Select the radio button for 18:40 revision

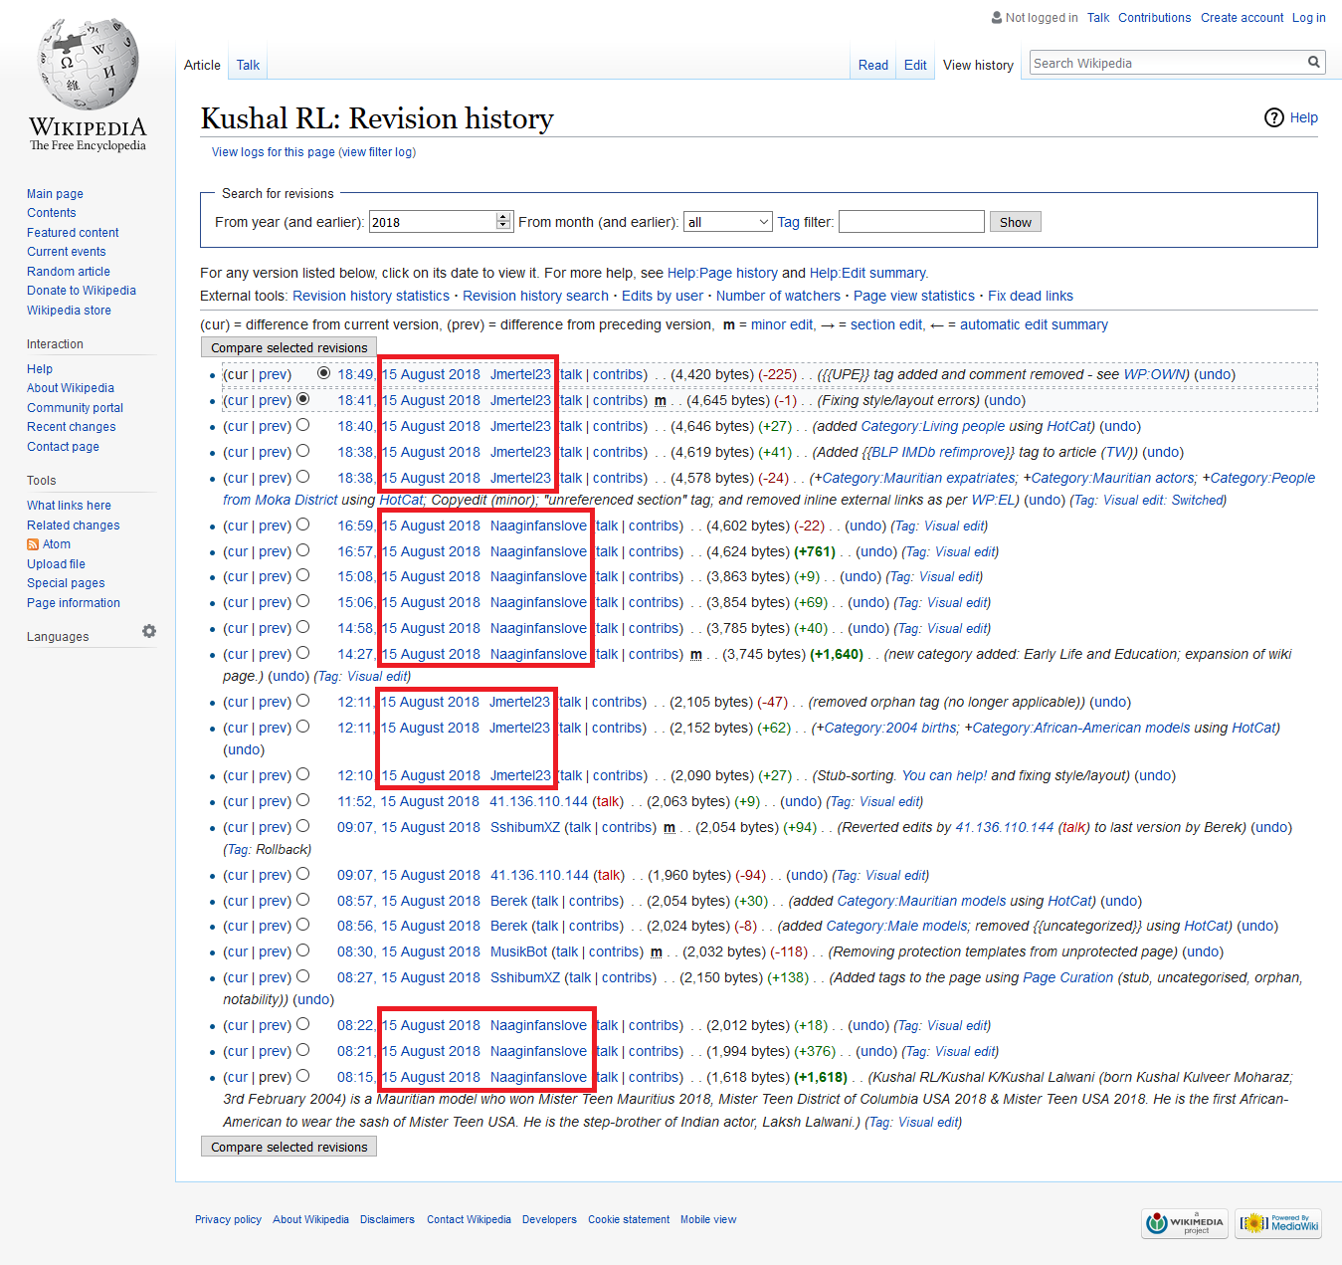[x=303, y=425]
